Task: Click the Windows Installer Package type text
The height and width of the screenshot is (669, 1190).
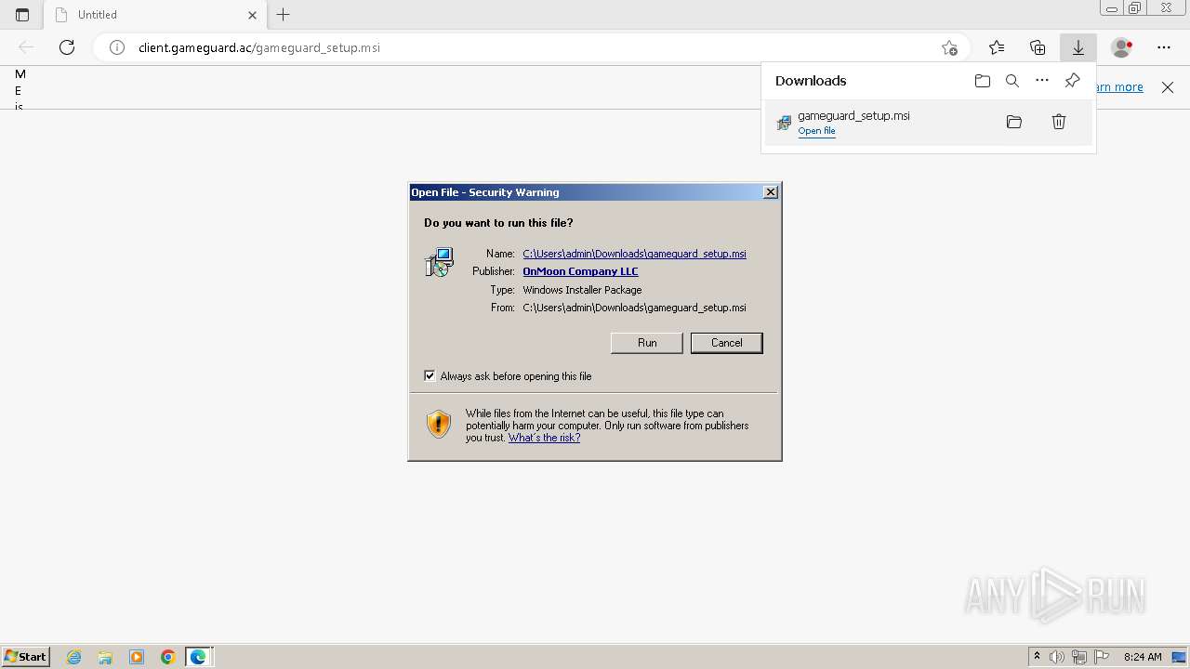Action: 582,290
